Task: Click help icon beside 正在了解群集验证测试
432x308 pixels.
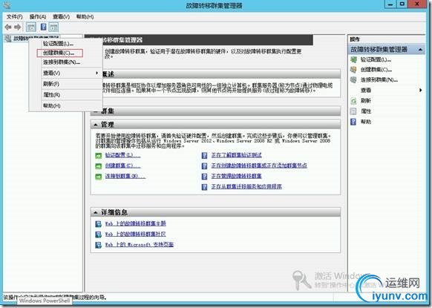Action: click(x=204, y=156)
